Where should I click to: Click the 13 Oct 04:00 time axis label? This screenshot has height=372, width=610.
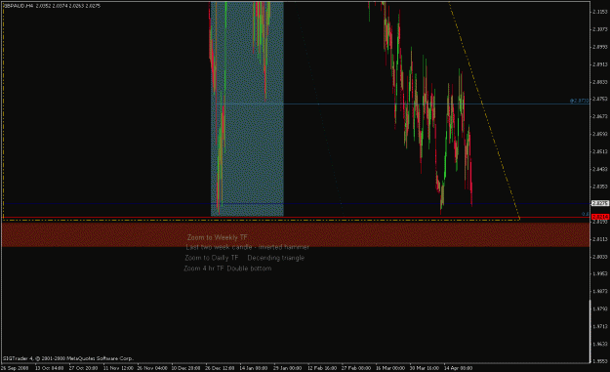coord(50,368)
